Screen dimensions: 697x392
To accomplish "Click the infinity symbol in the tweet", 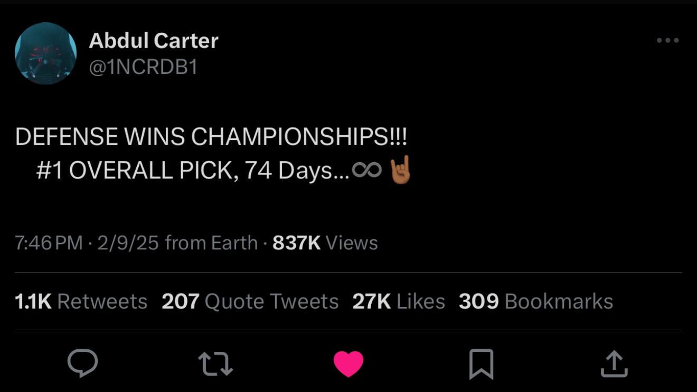I will (x=367, y=170).
